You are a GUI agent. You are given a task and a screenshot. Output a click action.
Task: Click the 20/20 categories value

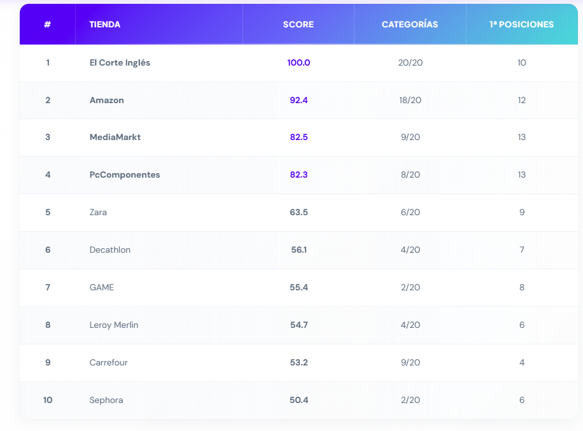coord(410,63)
